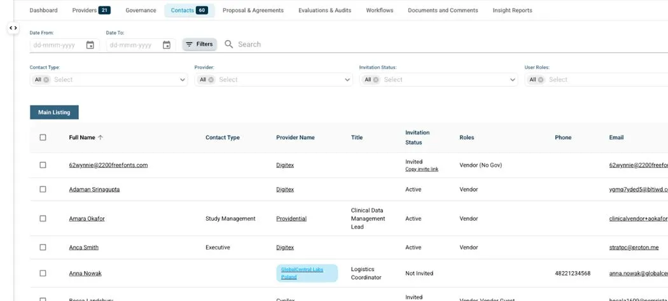
Task: Open GlobalCentral Labs Poland provider link
Action: point(302,273)
